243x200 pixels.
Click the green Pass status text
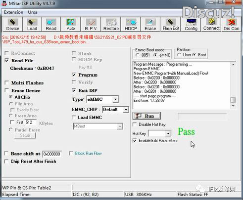186,132
